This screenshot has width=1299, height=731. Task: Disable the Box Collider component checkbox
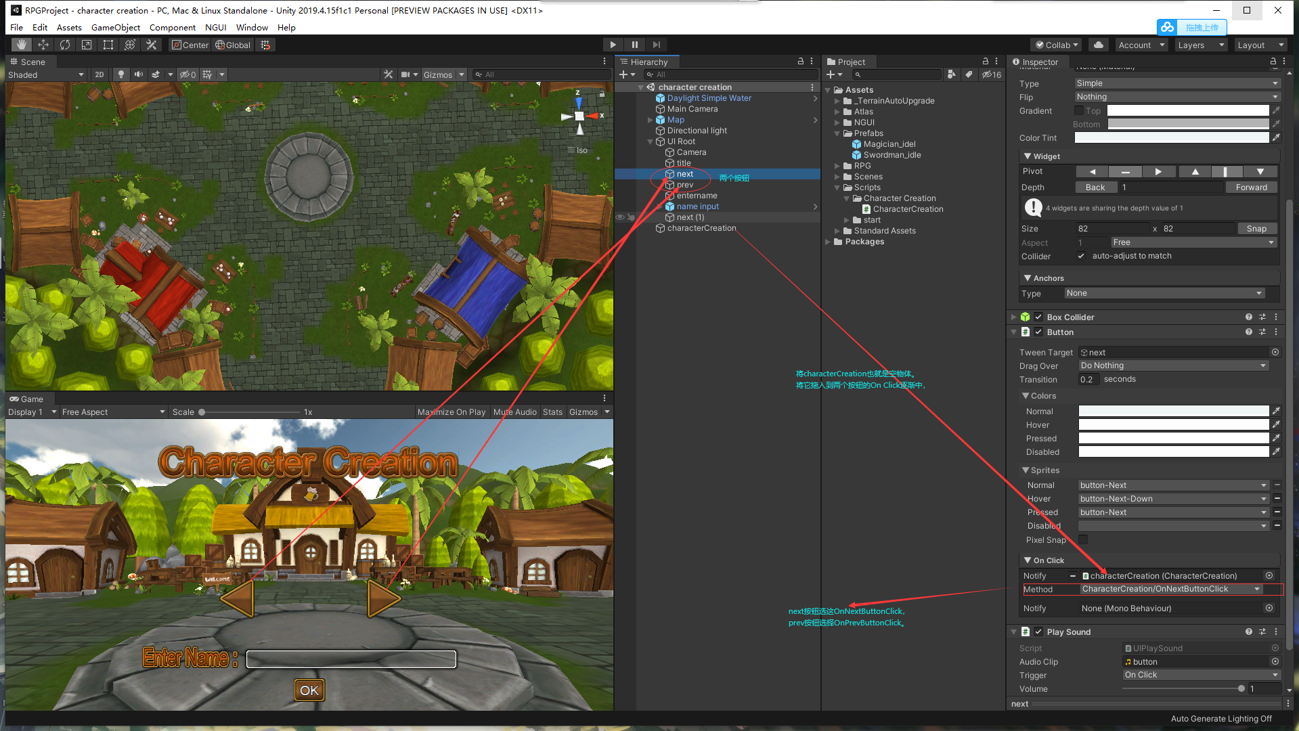point(1038,317)
